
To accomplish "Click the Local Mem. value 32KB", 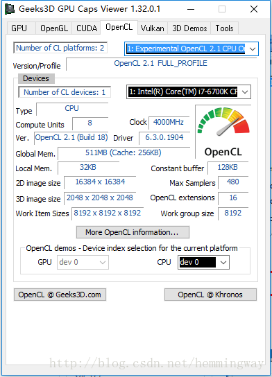I will [88, 168].
